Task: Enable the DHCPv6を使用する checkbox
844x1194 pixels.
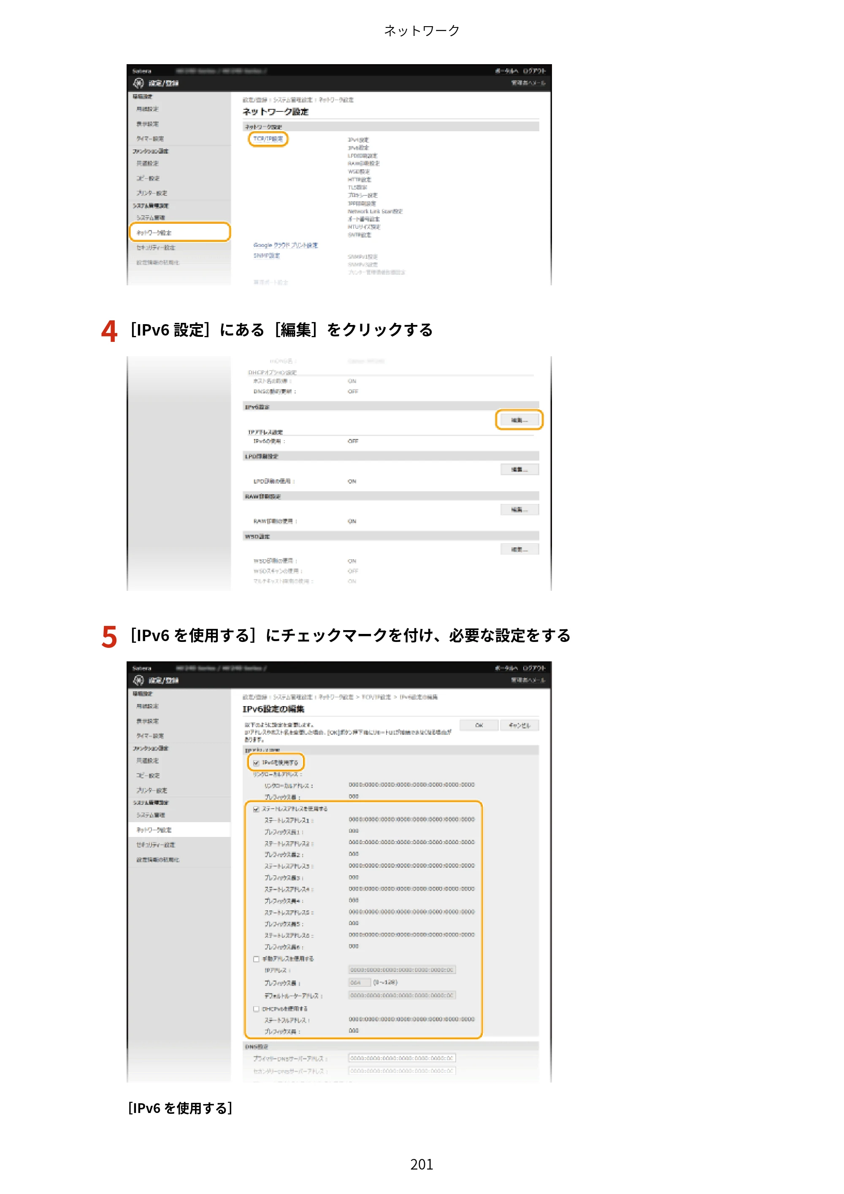Action: tap(256, 1009)
